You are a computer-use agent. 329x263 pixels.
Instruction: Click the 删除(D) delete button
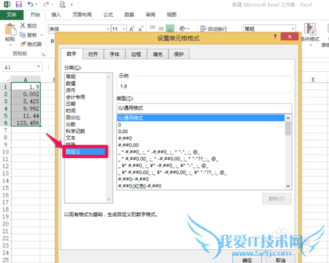[x=277, y=199]
